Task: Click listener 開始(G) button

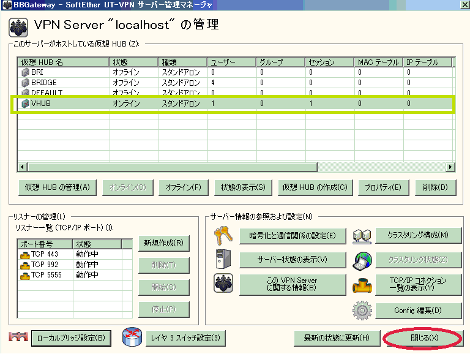Action: pyautogui.click(x=163, y=287)
